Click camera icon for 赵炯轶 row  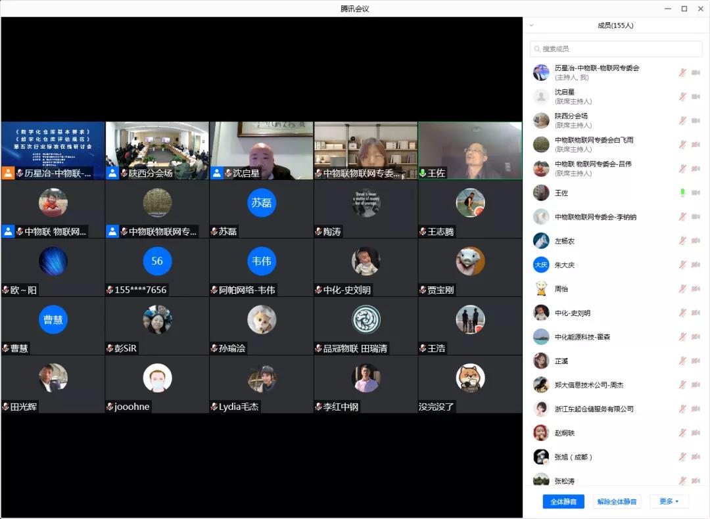[x=696, y=433]
